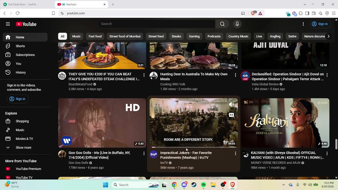Open a new browser tab
The width and height of the screenshot is (338, 190).
113,4
